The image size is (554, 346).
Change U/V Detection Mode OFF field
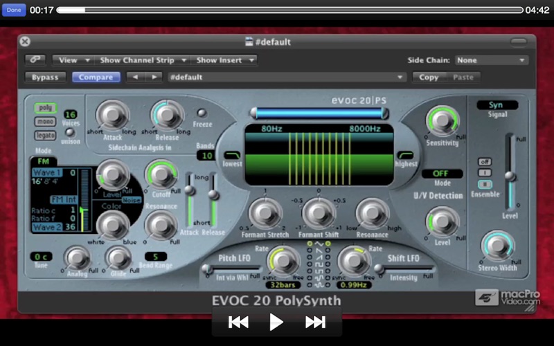[x=442, y=174]
